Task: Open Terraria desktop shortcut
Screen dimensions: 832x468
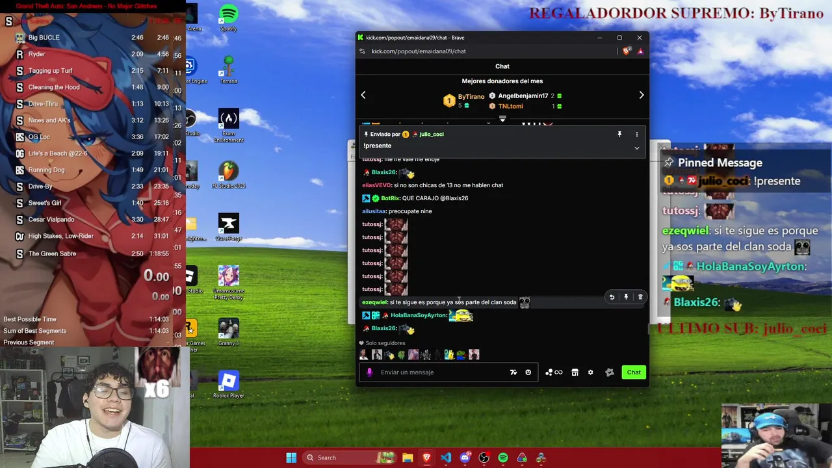Action: 228,69
